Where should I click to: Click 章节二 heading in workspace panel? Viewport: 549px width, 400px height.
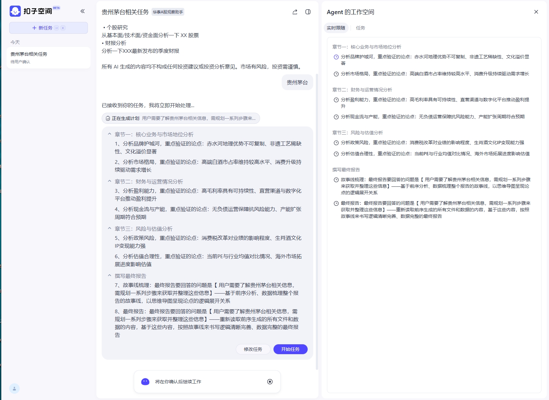(362, 90)
